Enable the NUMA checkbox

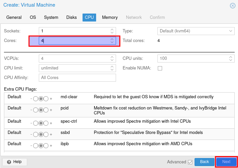tap(160, 68)
